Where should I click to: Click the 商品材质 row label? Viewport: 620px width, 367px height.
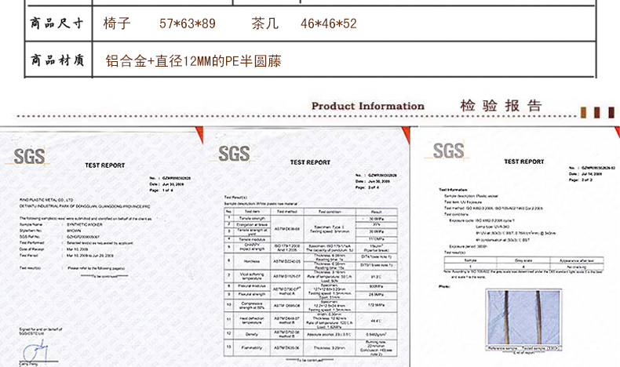(x=57, y=60)
